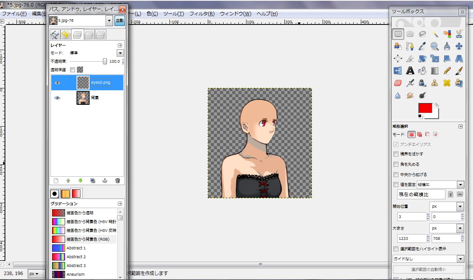The image size is (473, 280).
Task: Pick the Eraser tool
Action: point(398,83)
